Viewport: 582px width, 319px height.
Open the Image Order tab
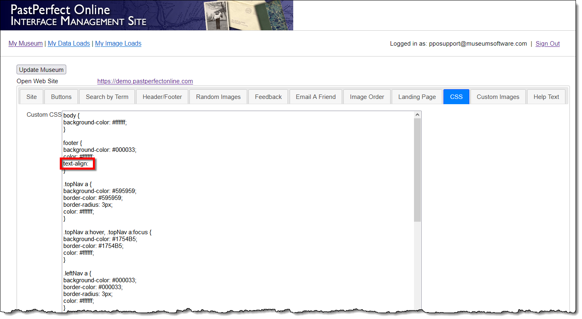(366, 97)
